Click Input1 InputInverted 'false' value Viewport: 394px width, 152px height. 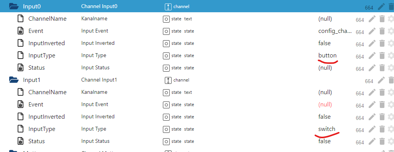pos(324,117)
